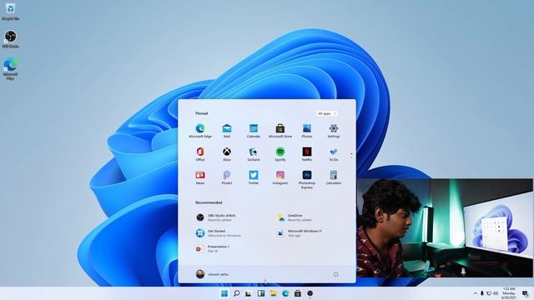Viewport: 534px width, 300px height.
Task: Expand the system tray hidden icons
Action: point(476,293)
